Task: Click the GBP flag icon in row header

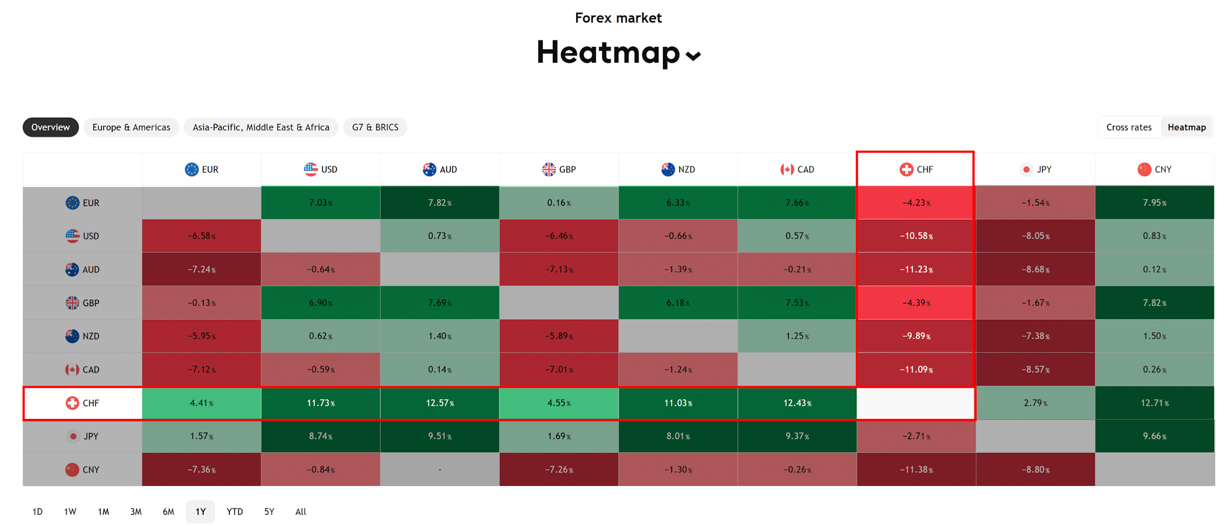Action: (x=72, y=303)
